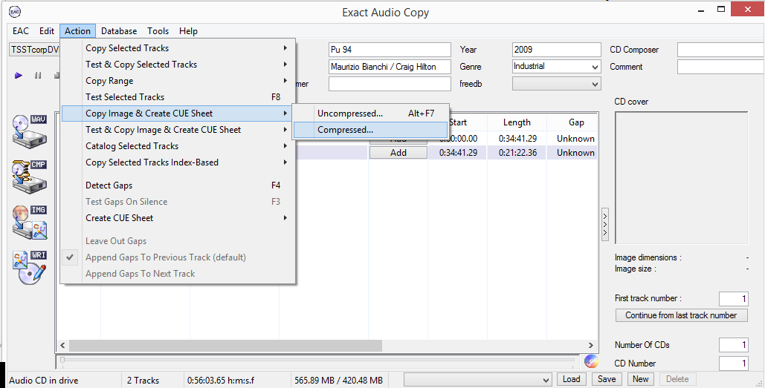Click the Load button
This screenshot has height=388, width=765.
[571, 379]
